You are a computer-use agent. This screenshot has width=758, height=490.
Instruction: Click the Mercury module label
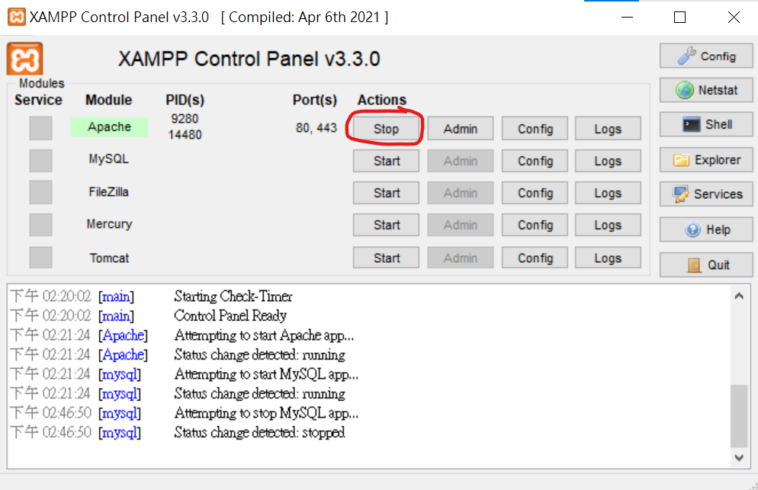(109, 224)
